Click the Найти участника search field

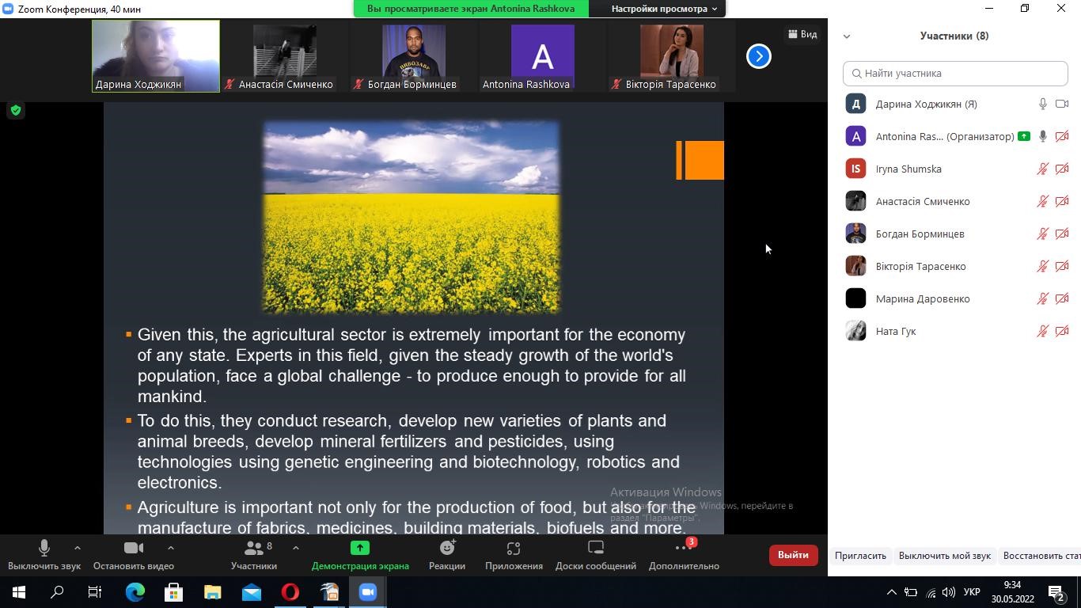[955, 73]
